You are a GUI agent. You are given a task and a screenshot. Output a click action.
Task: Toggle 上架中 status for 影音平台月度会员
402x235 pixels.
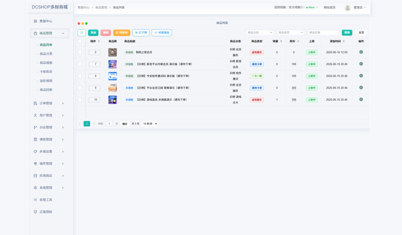pyautogui.click(x=311, y=64)
